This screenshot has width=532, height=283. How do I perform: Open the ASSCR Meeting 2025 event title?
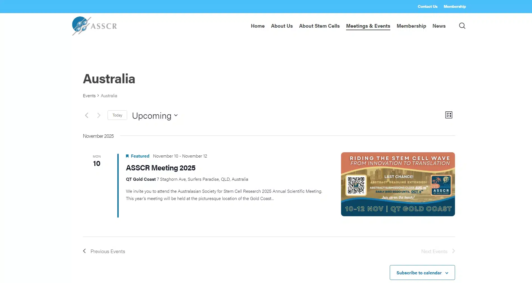click(161, 168)
